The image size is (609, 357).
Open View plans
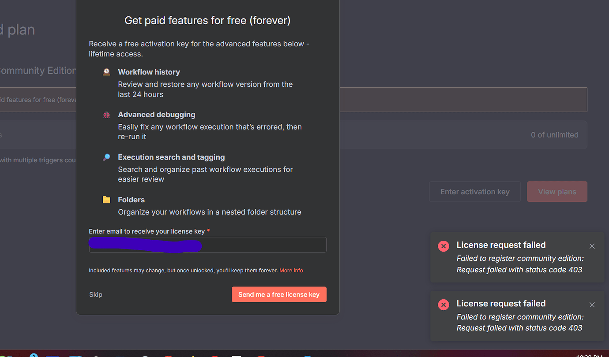click(x=557, y=191)
